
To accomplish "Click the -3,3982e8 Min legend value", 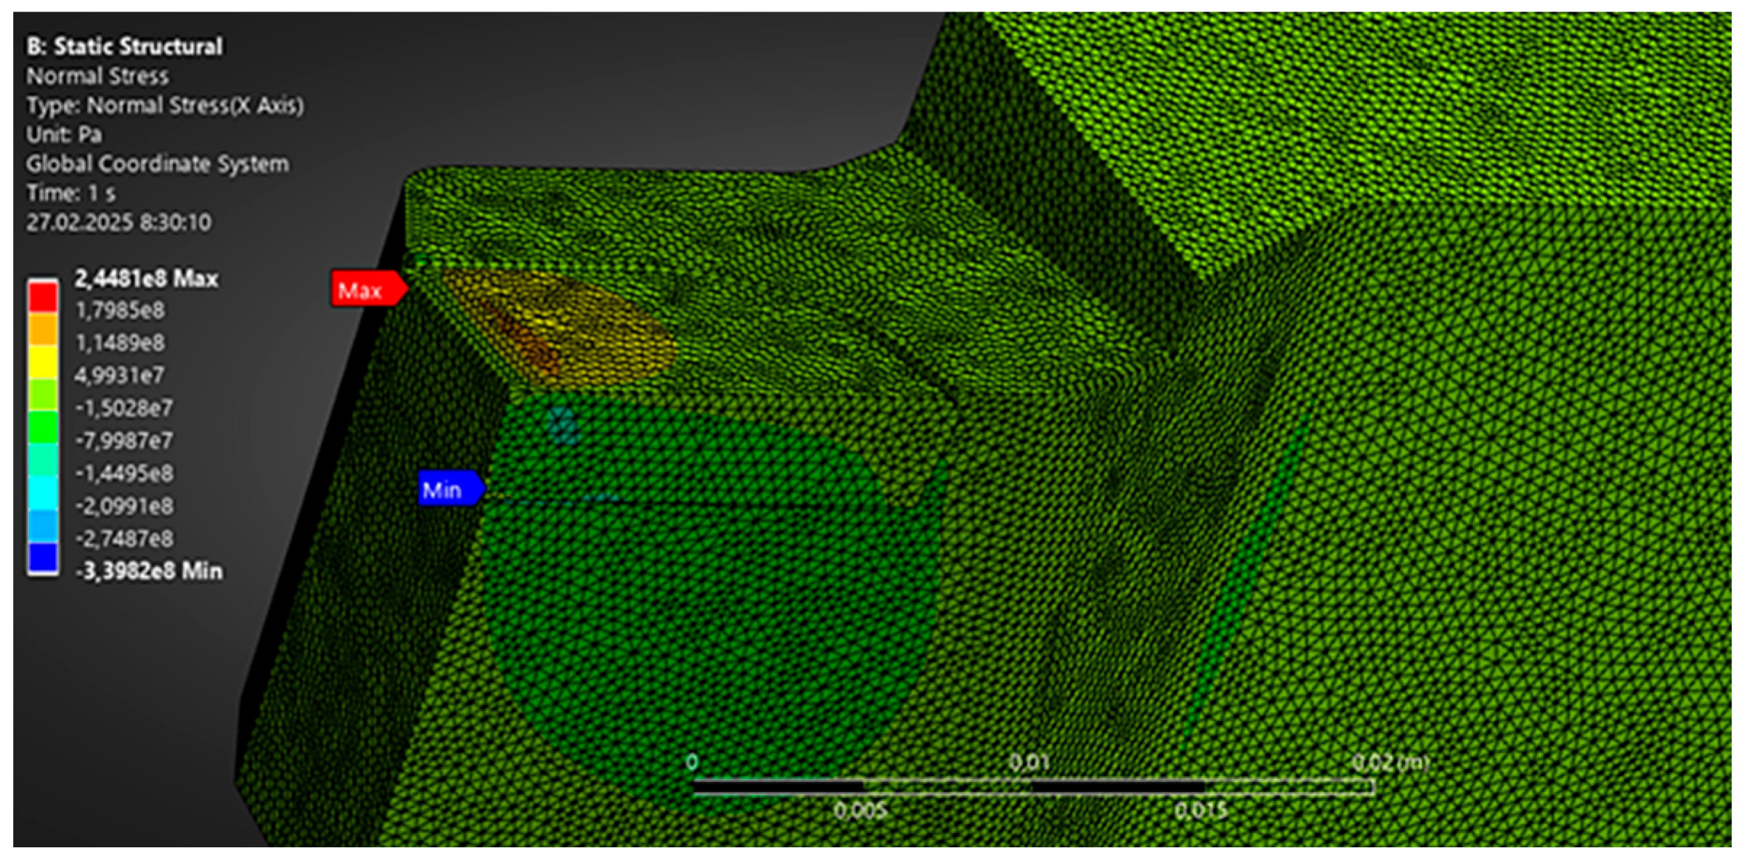I will click(x=149, y=571).
